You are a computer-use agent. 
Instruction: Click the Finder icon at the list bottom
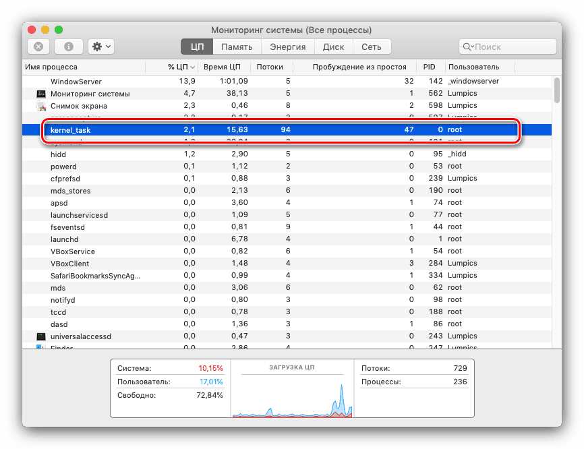[42, 347]
